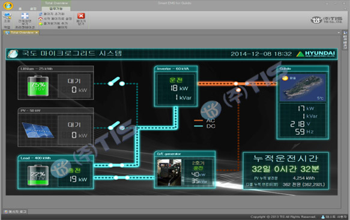The height and width of the screenshot is (220, 350).
Task: Click the blue page-reset refresh icon
Action: (40, 14)
